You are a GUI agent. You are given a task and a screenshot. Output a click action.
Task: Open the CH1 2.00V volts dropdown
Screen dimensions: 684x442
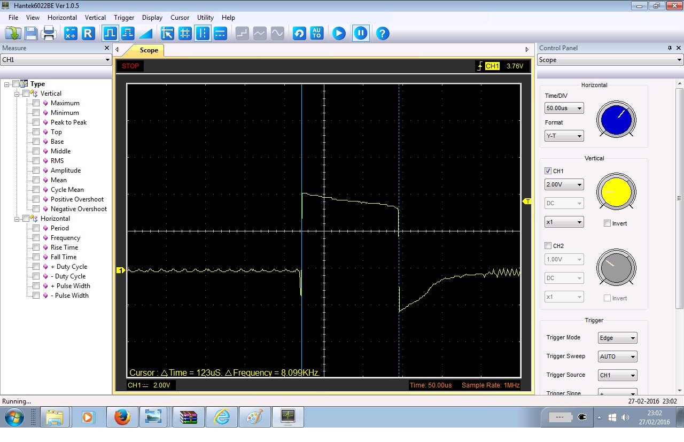tap(564, 184)
